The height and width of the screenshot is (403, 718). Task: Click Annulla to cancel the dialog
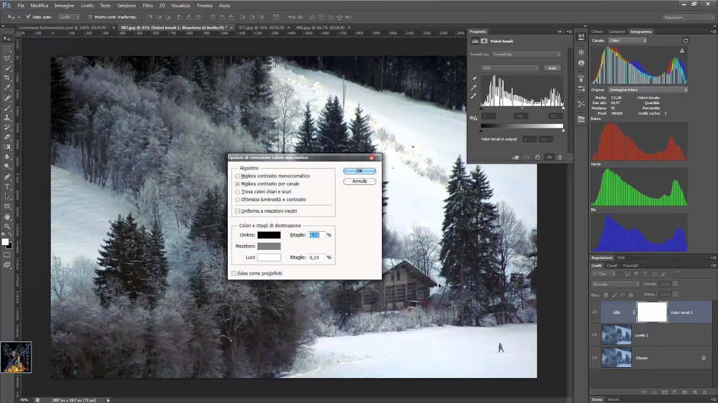[360, 181]
